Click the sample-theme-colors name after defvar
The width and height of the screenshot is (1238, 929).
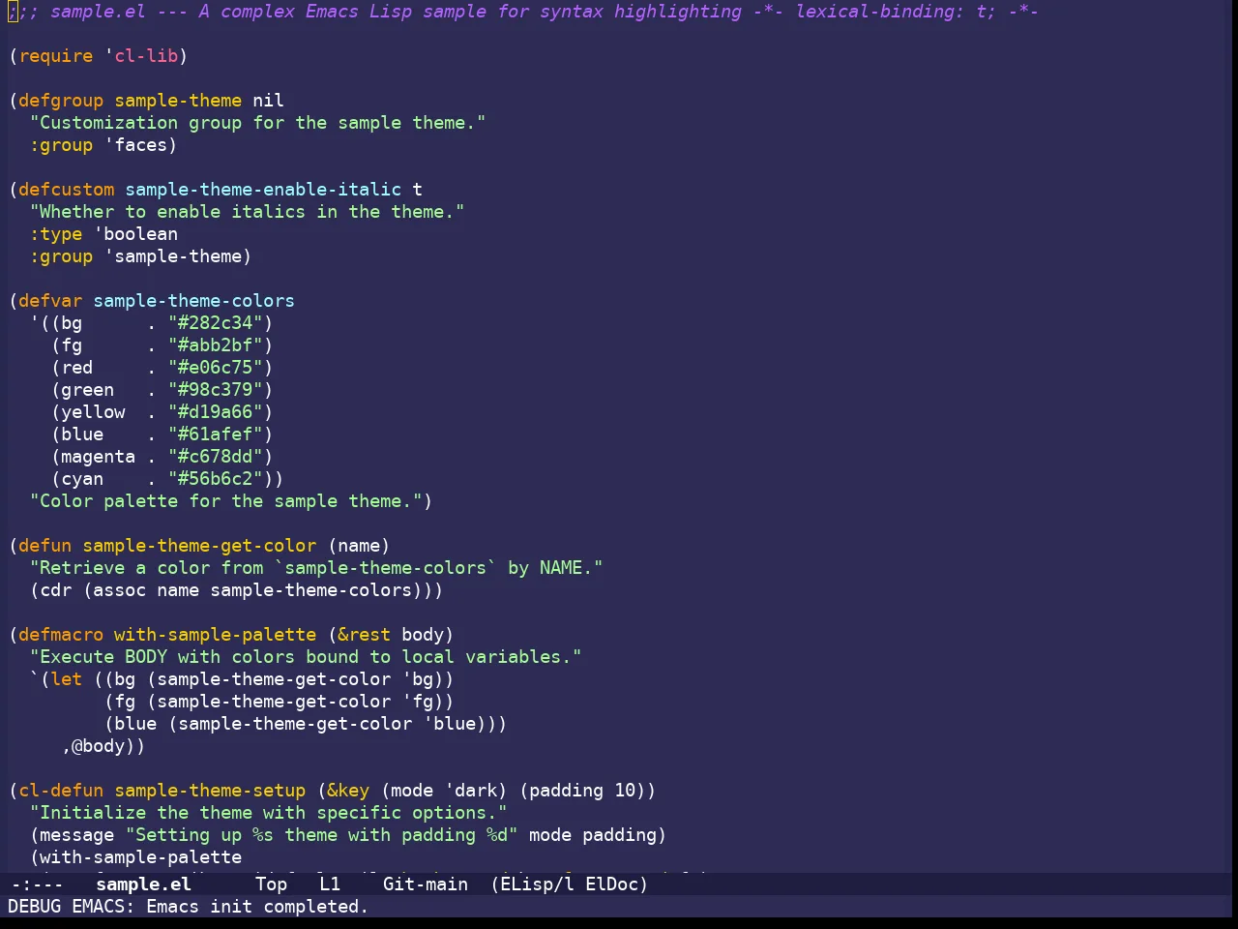(x=194, y=301)
